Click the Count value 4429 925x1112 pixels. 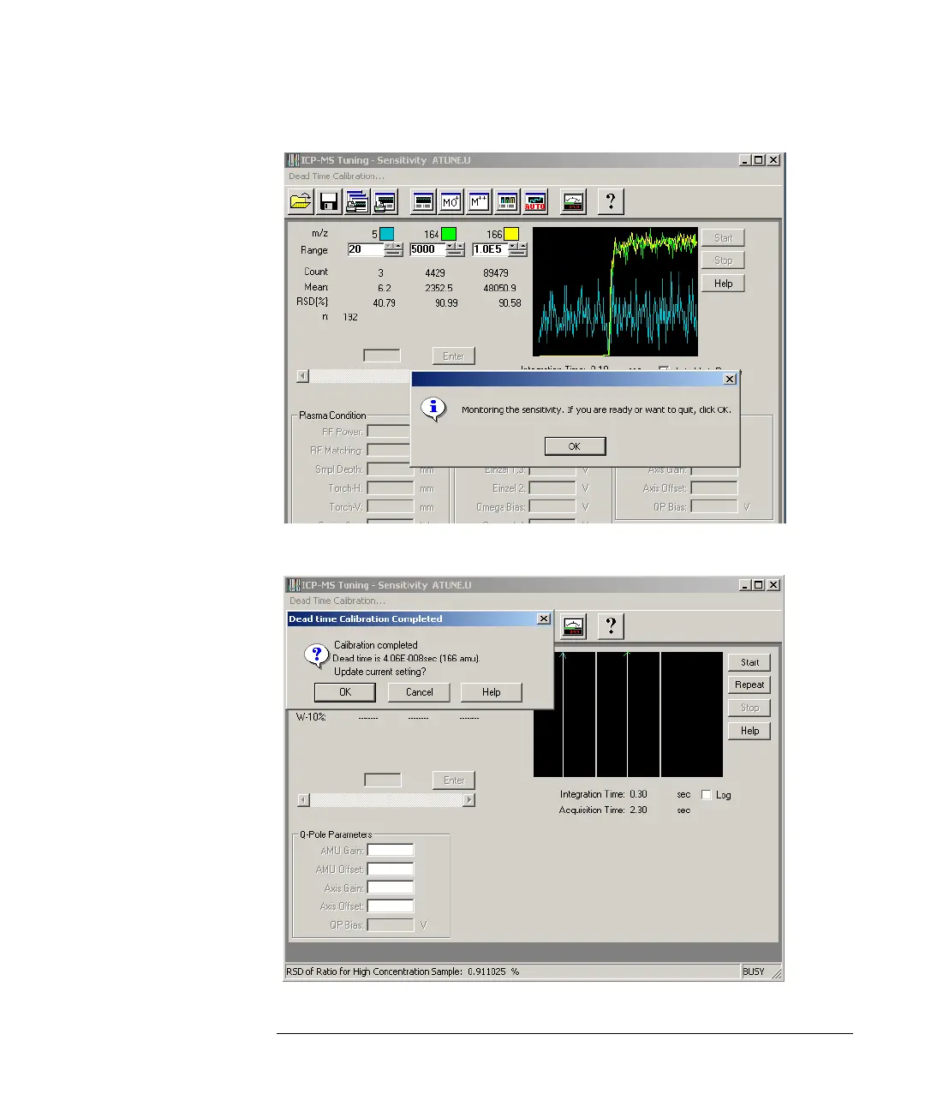click(435, 273)
